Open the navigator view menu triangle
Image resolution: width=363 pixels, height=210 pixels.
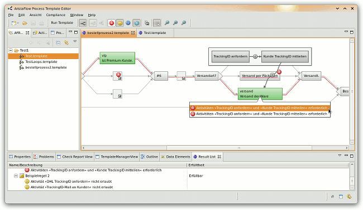point(75,41)
